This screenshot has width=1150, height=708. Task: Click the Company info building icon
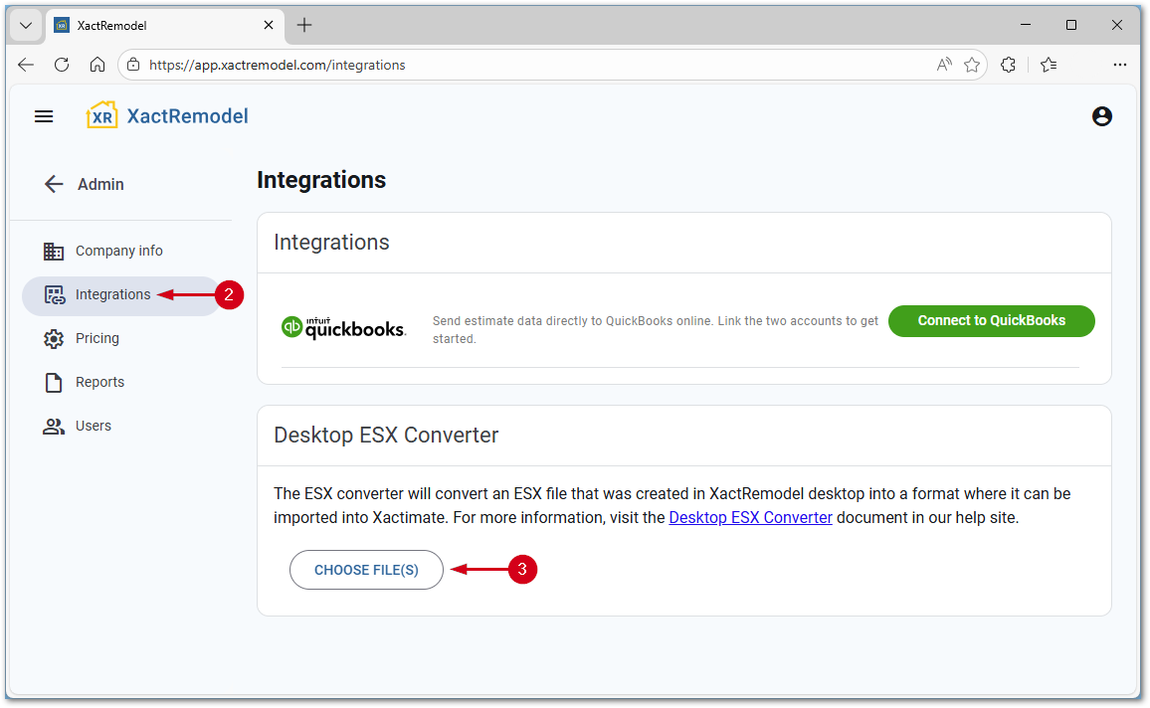click(x=54, y=251)
